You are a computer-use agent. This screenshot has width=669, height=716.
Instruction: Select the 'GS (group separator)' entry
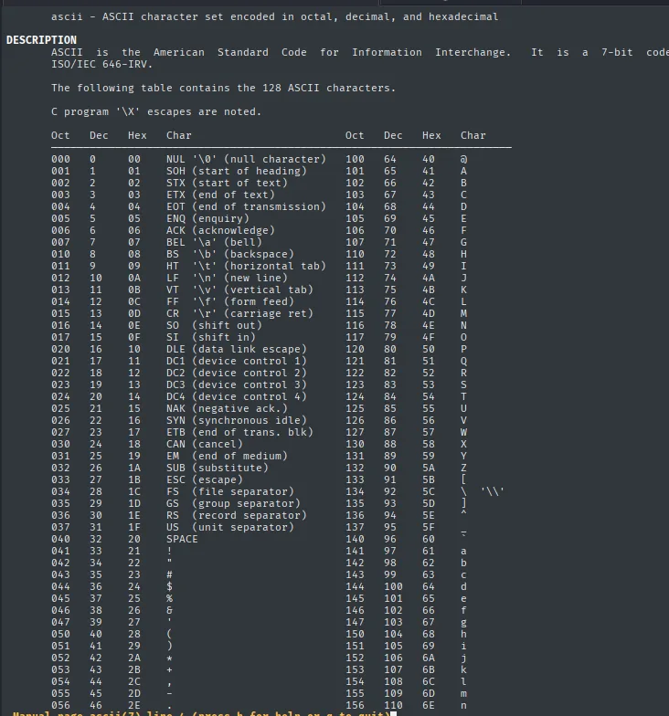(234, 504)
